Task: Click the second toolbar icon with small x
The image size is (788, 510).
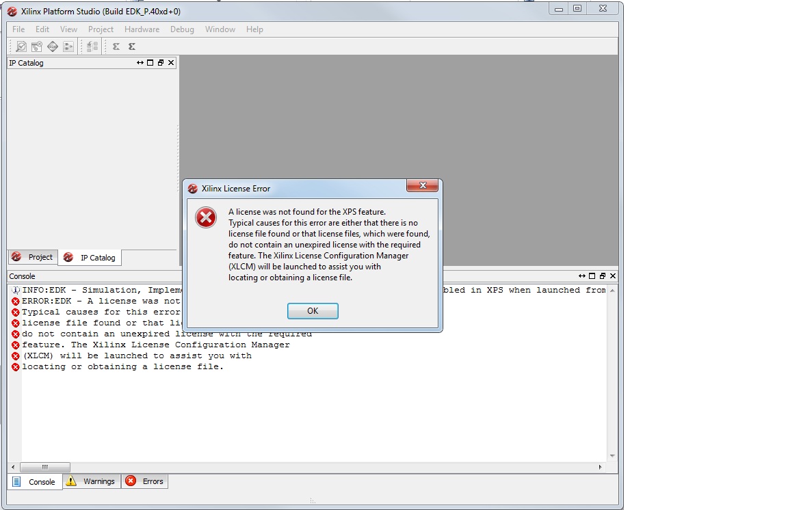Action: click(x=37, y=46)
